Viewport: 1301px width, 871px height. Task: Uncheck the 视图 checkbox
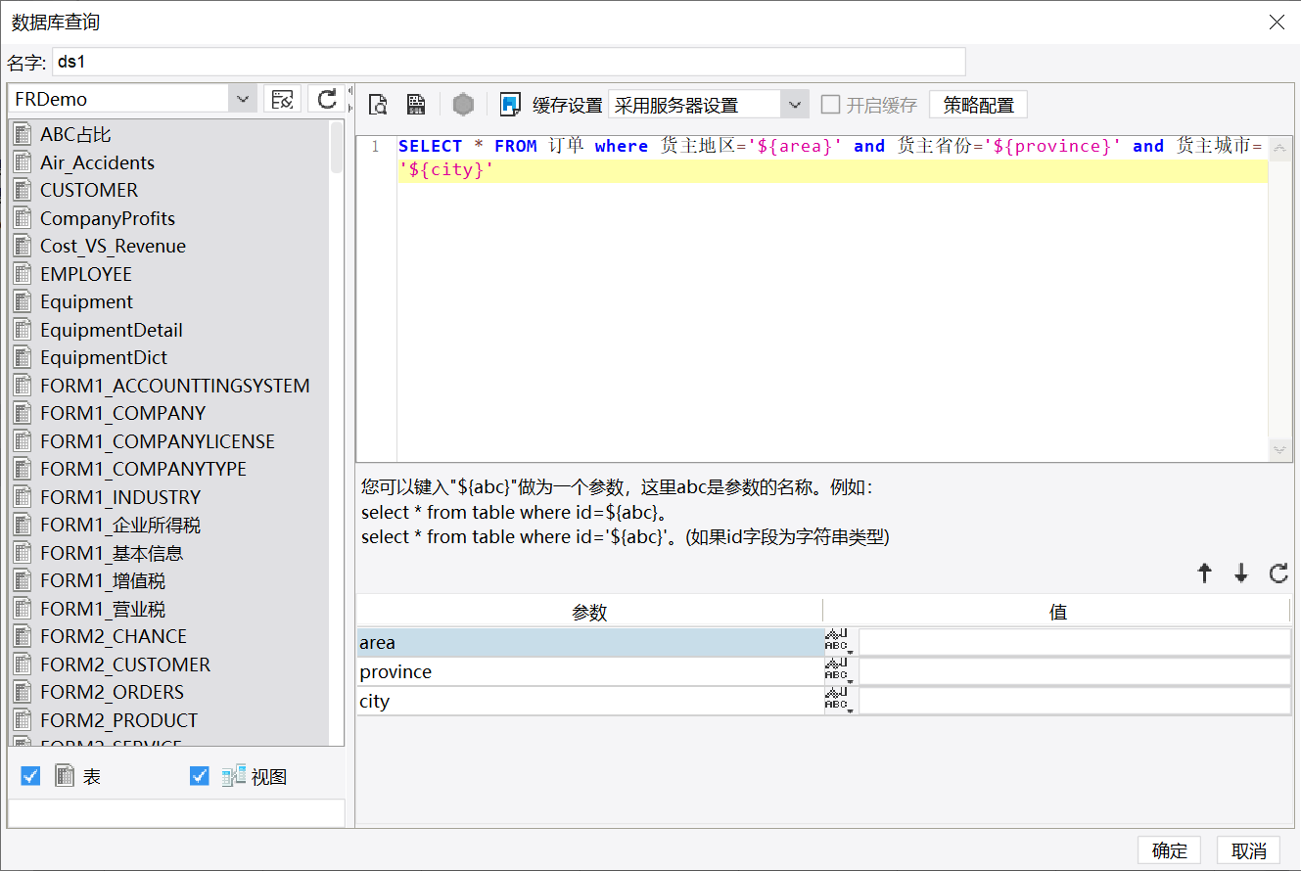[x=200, y=776]
